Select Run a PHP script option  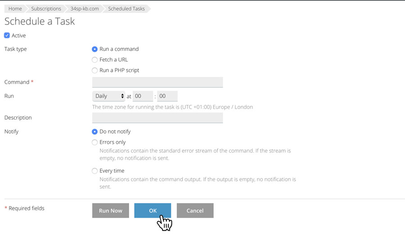(95, 70)
